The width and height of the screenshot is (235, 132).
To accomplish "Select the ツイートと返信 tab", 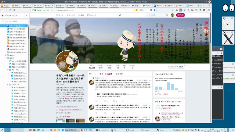I will 106,74.
